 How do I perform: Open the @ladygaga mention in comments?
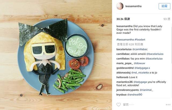[140, 82]
